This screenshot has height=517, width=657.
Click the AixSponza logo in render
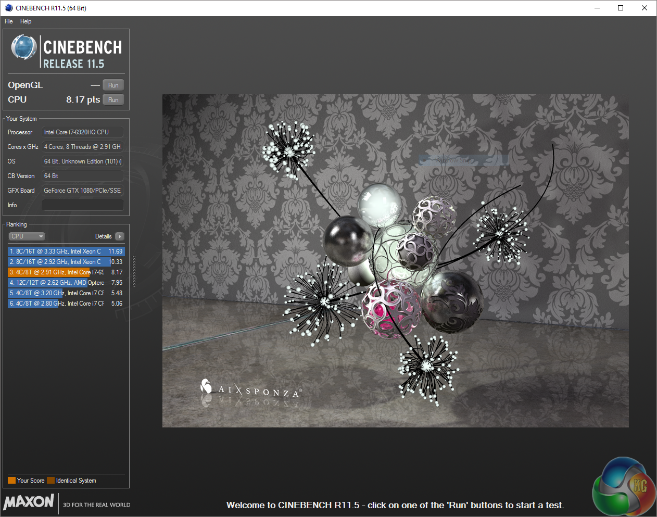coord(250,389)
